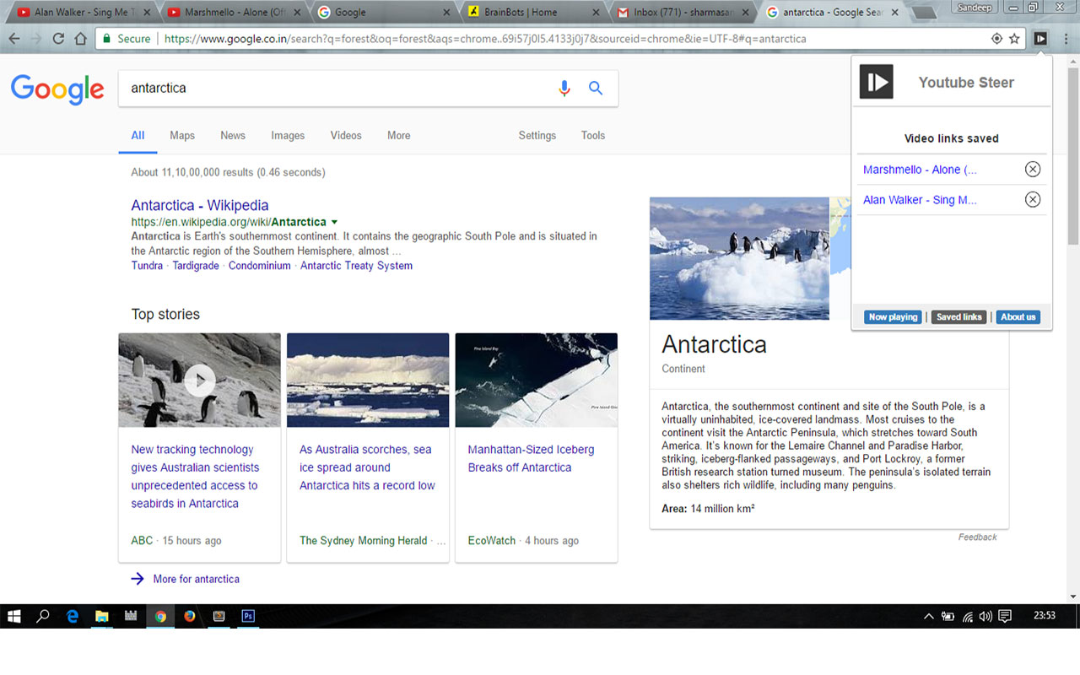Open Manhattan-Sized Iceberg Breaks off Antarctica story
1080x675 pixels.
click(532, 458)
